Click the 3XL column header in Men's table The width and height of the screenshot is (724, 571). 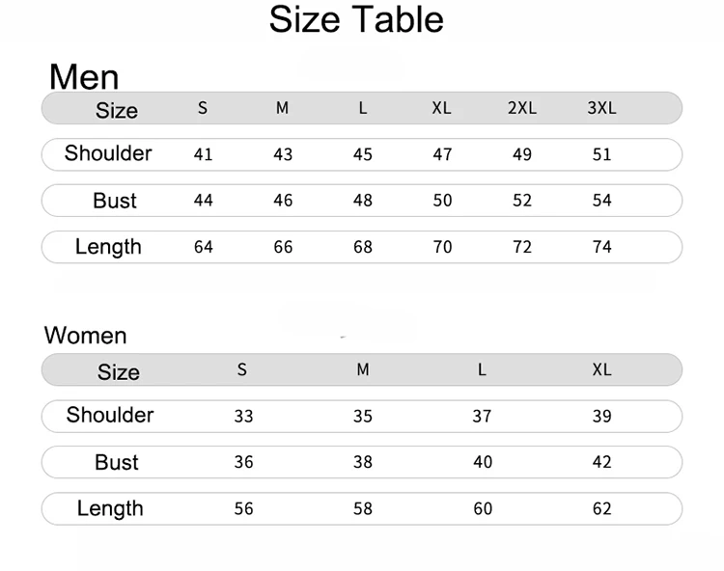coord(601,108)
